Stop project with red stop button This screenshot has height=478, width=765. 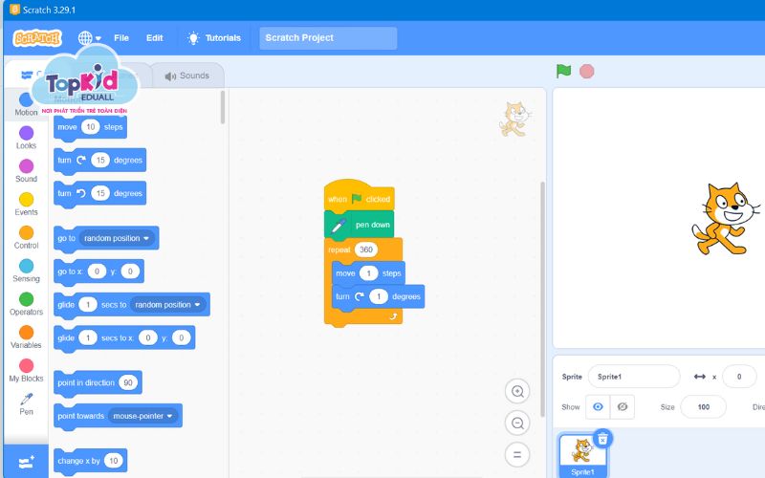pyautogui.click(x=587, y=72)
